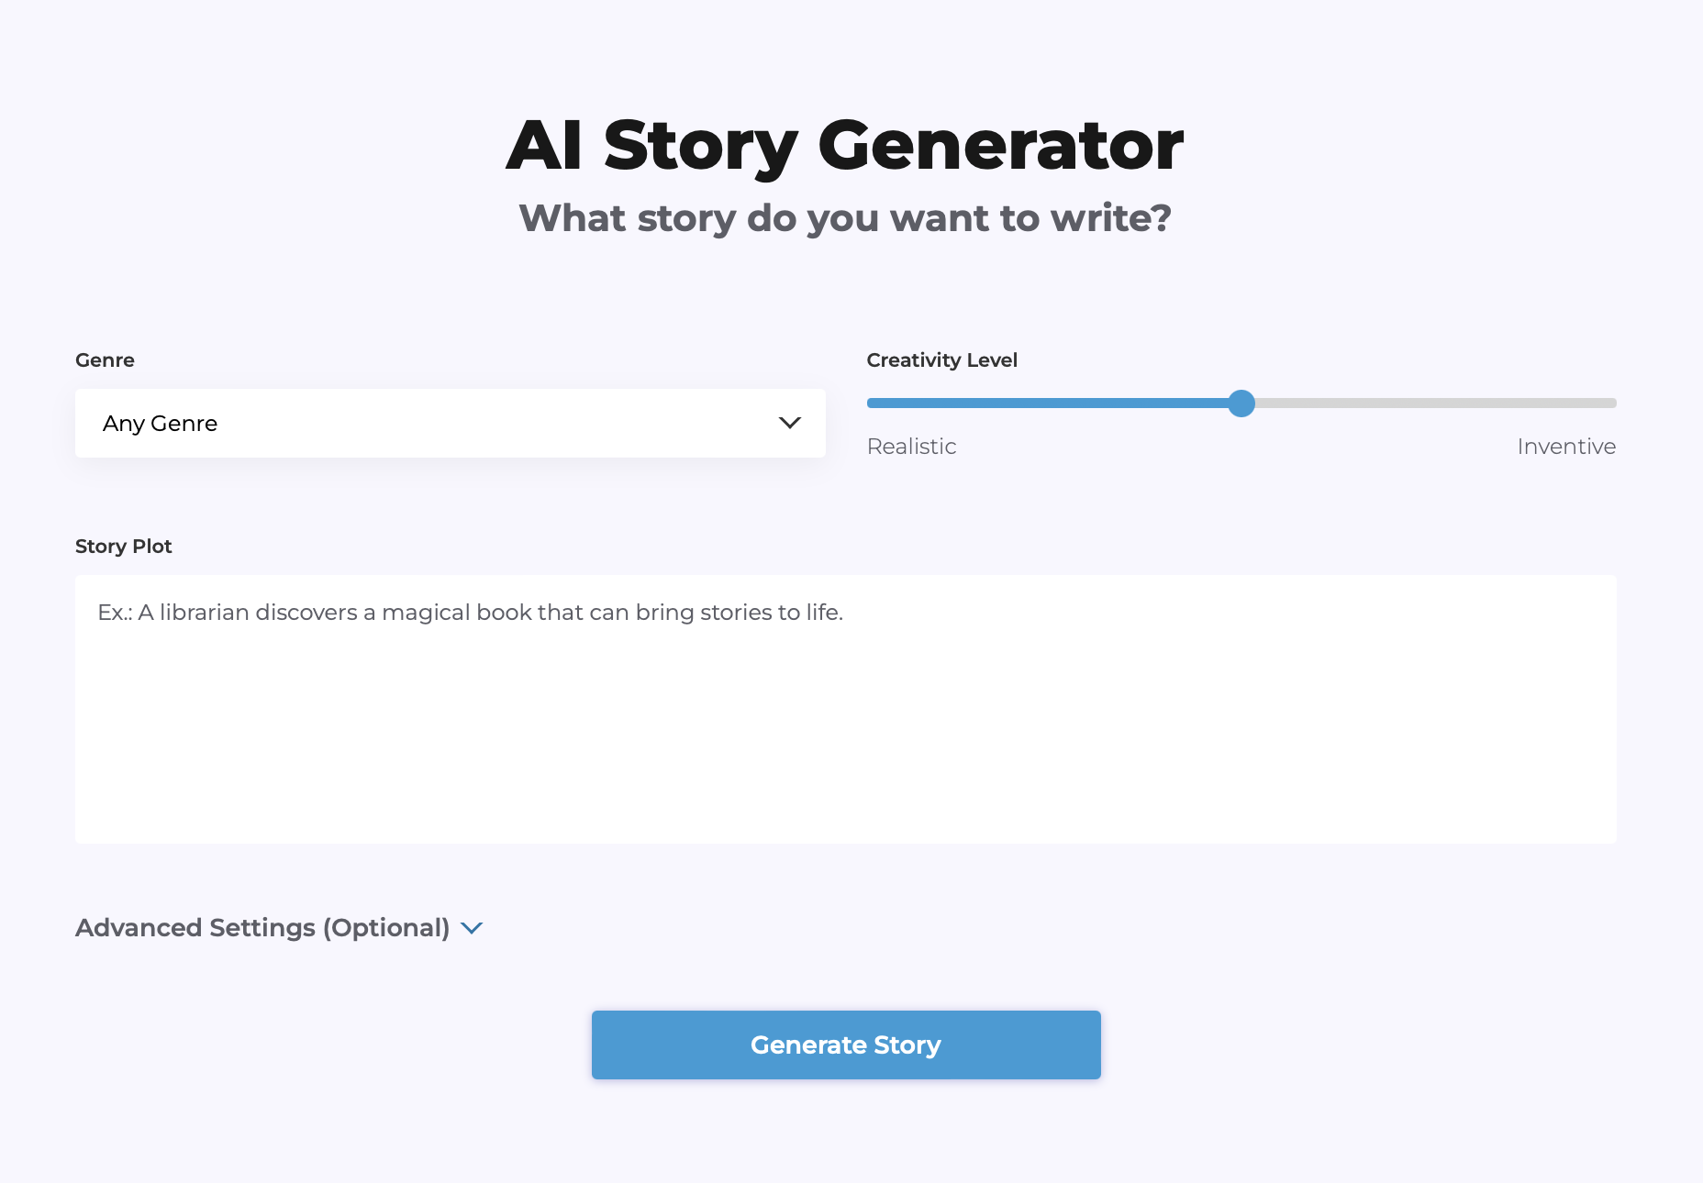
Task: Click the Generate Story text on the blue button
Action: pyautogui.click(x=845, y=1045)
